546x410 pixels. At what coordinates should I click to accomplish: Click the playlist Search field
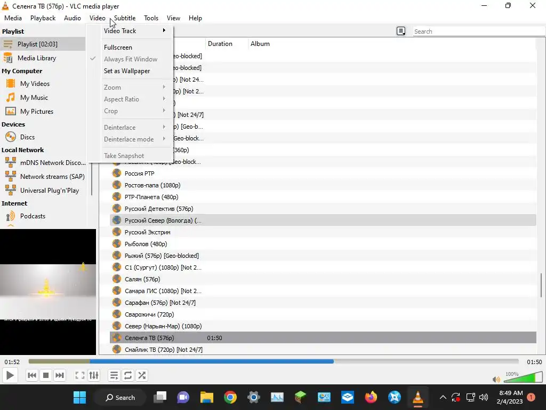point(478,31)
